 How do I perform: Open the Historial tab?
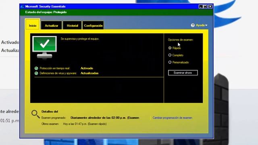click(x=72, y=25)
